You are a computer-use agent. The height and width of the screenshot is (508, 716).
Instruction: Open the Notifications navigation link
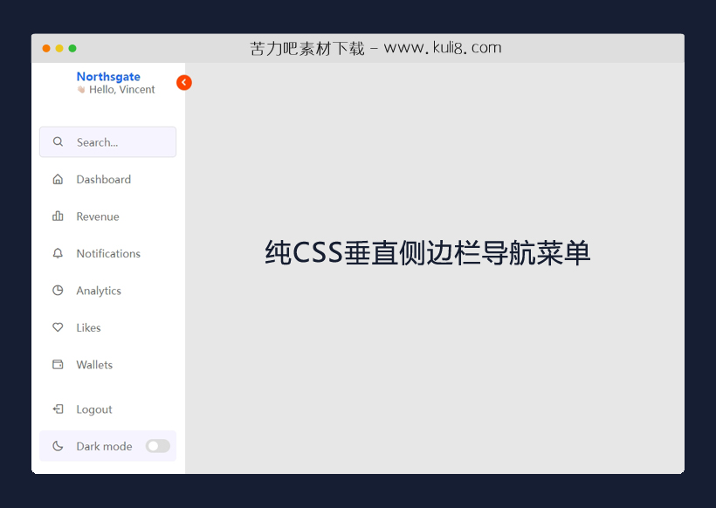tap(108, 253)
